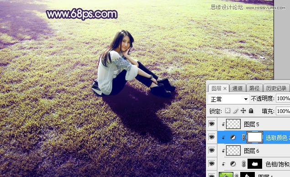Toggle visibility of 选取颜色 layer
The image size is (290, 177).
pyautogui.click(x=212, y=137)
